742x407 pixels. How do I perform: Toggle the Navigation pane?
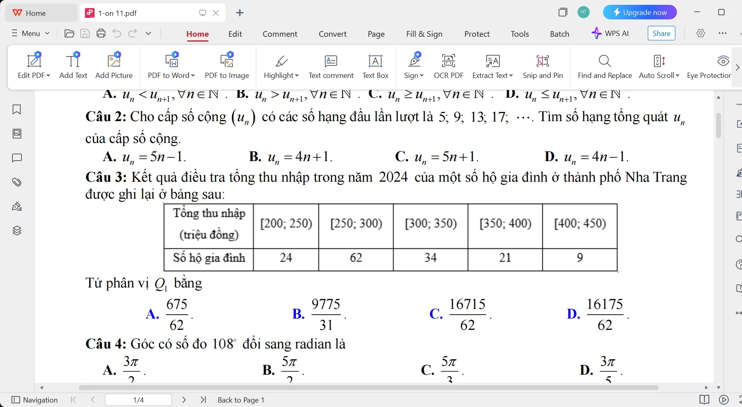point(35,400)
